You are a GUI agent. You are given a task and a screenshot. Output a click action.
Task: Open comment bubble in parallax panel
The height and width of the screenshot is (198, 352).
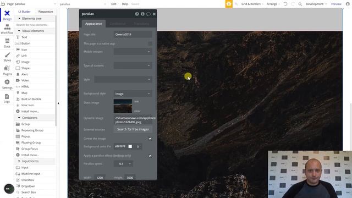pos(148,14)
